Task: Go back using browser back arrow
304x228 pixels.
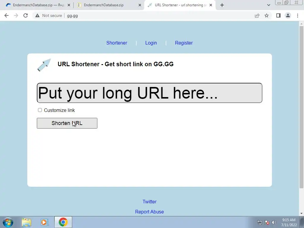Action: point(7,15)
